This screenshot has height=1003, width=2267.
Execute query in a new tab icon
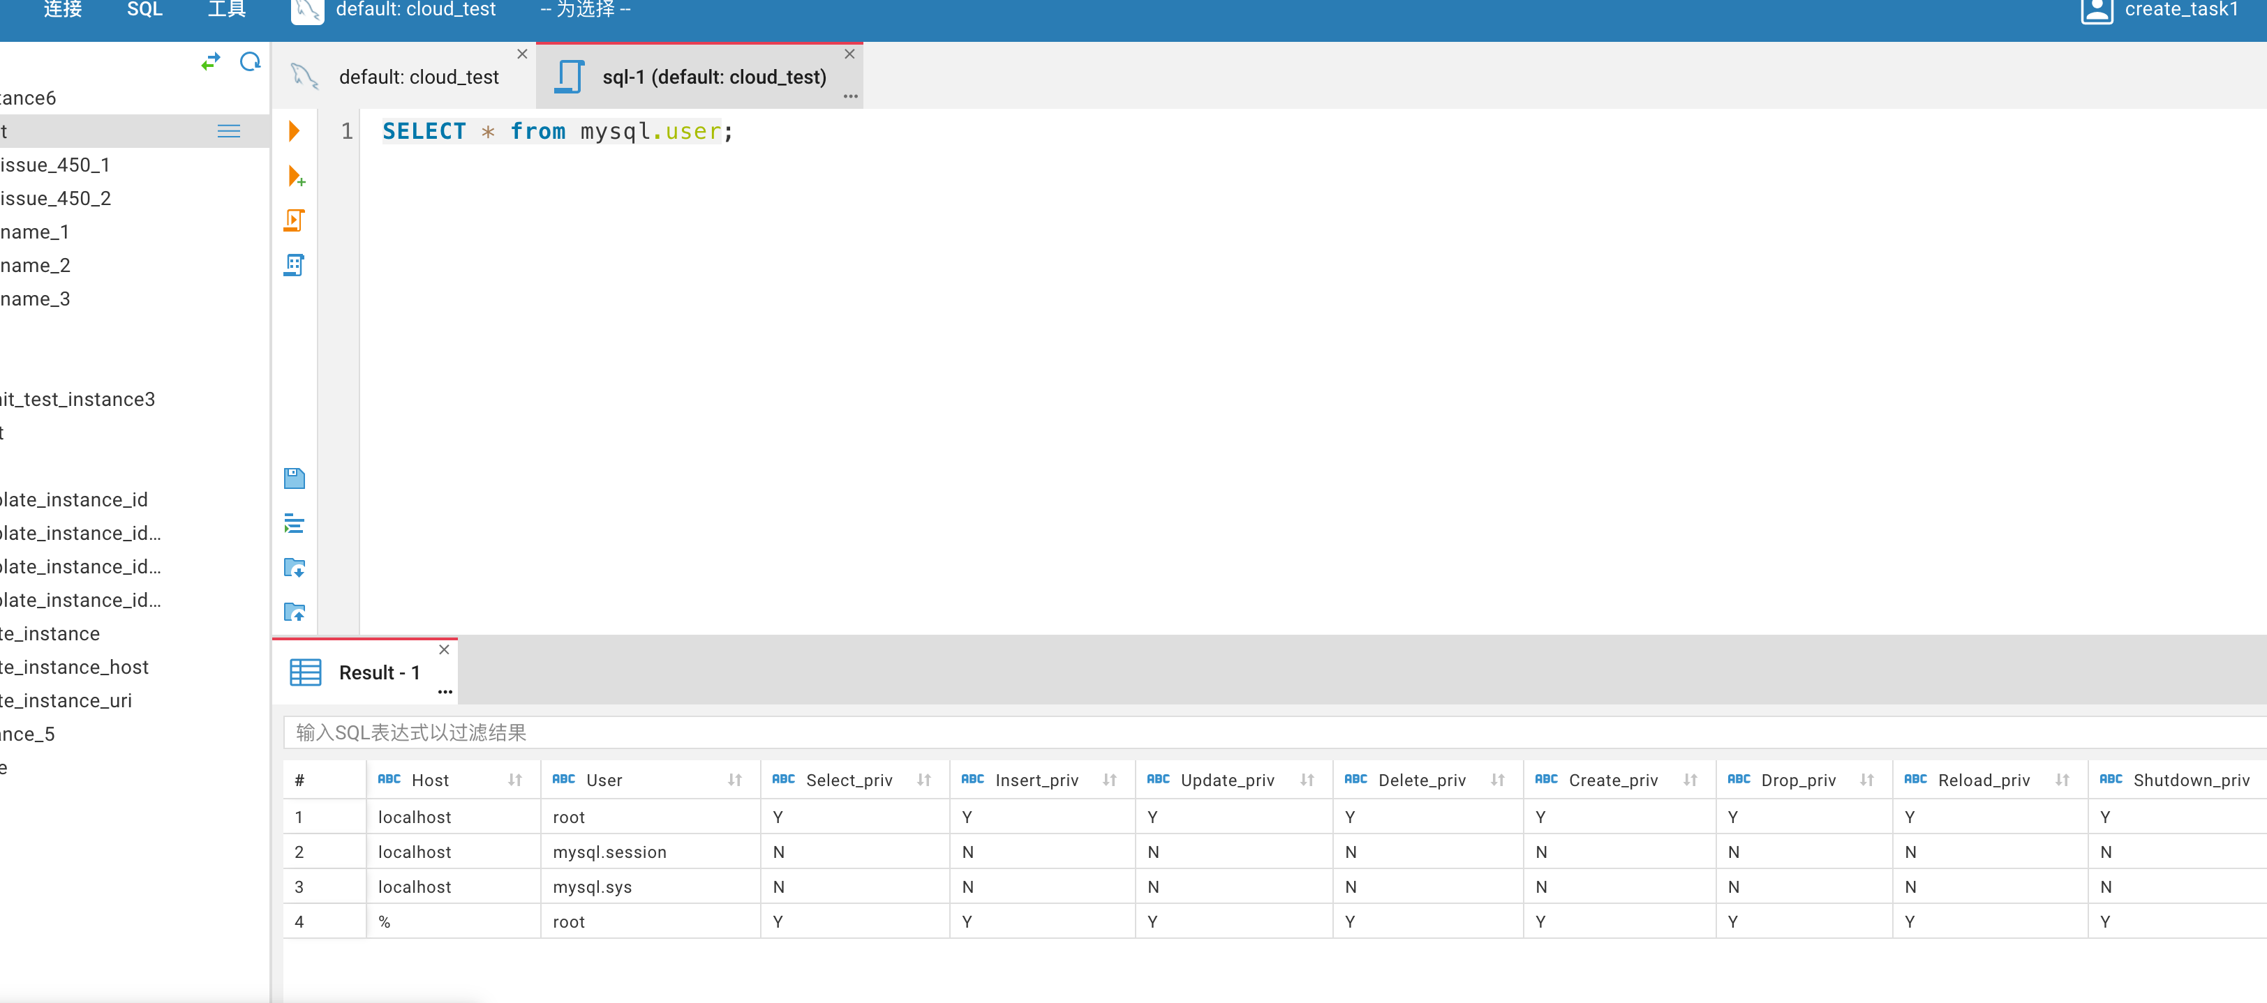(296, 176)
